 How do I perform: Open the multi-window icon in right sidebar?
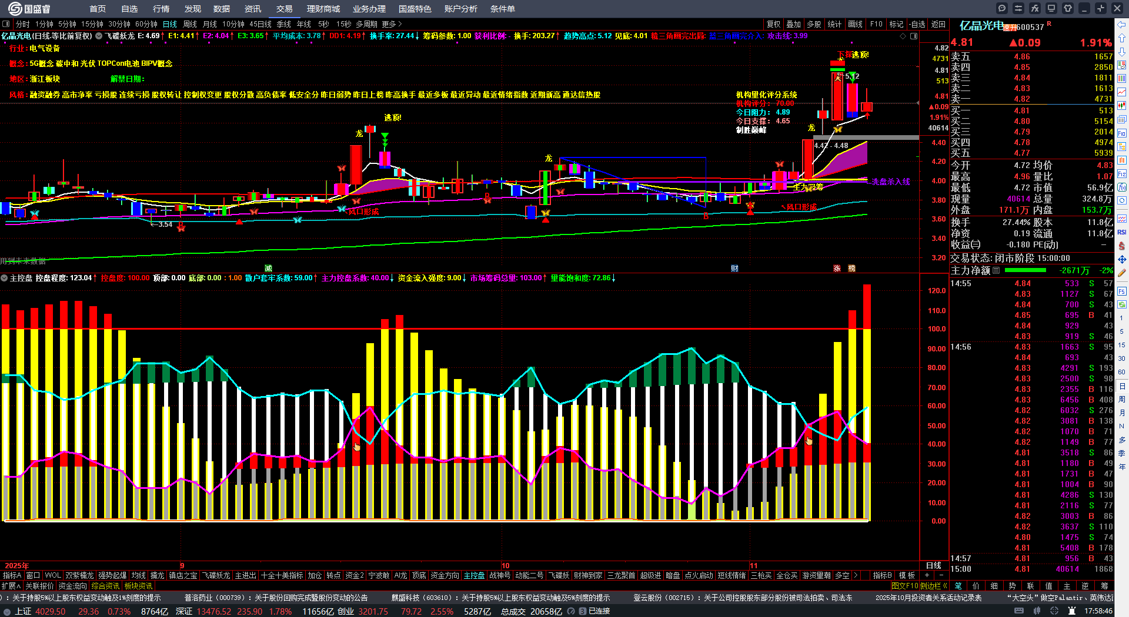[x=1122, y=119]
